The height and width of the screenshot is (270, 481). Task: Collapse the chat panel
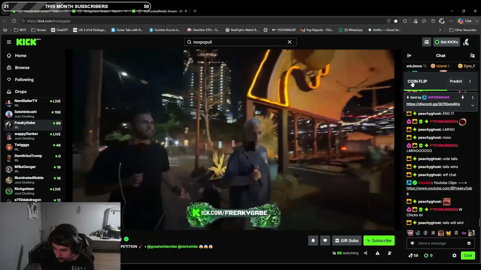[409, 55]
